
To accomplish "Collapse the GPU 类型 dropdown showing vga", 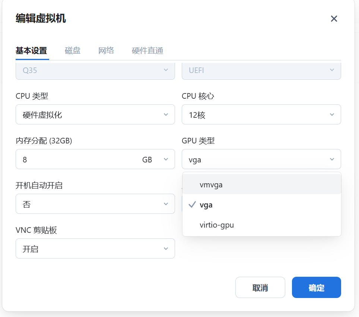I will (261, 159).
